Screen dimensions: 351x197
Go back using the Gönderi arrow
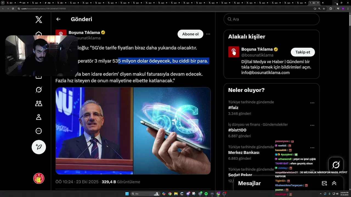[58, 19]
